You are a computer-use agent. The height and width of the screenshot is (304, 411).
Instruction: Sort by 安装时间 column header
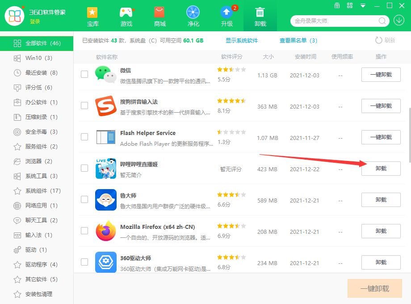point(306,57)
